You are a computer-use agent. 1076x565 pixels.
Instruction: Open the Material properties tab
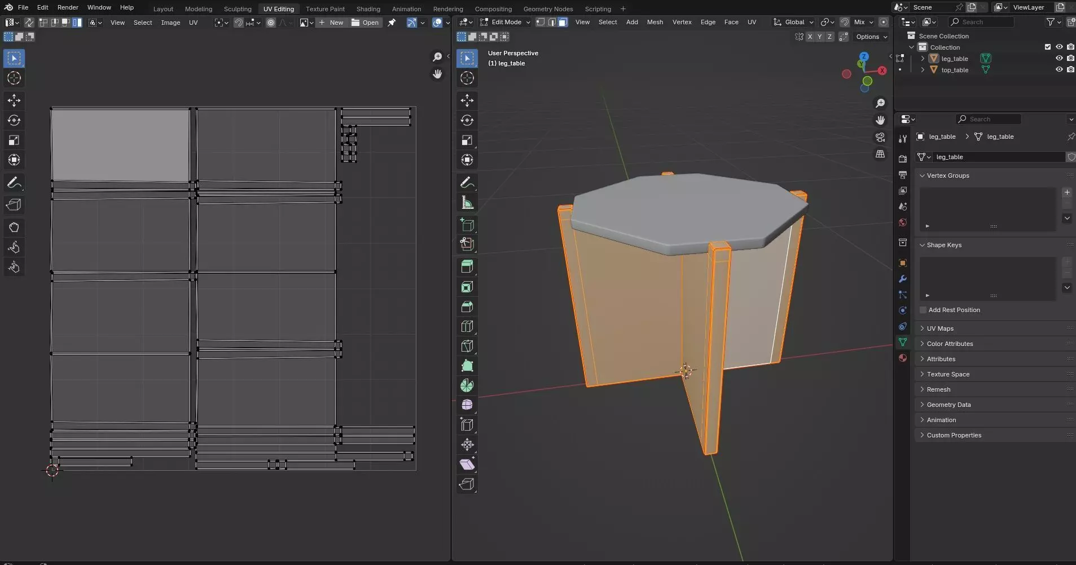coord(903,358)
